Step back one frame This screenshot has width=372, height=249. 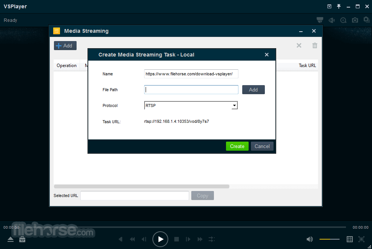point(144,239)
